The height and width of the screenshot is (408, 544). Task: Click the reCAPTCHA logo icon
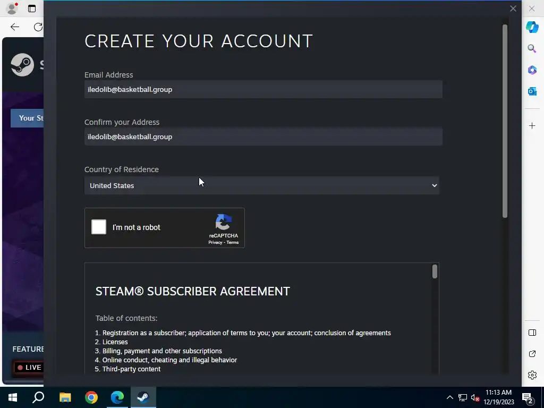224,222
